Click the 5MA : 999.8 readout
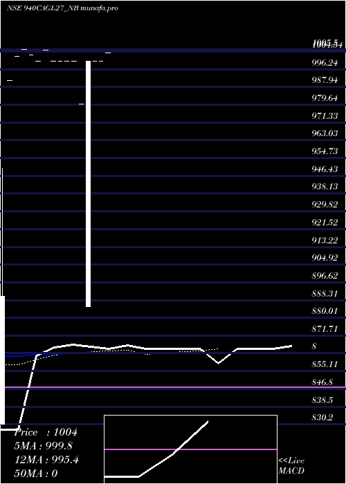 click(x=44, y=446)
